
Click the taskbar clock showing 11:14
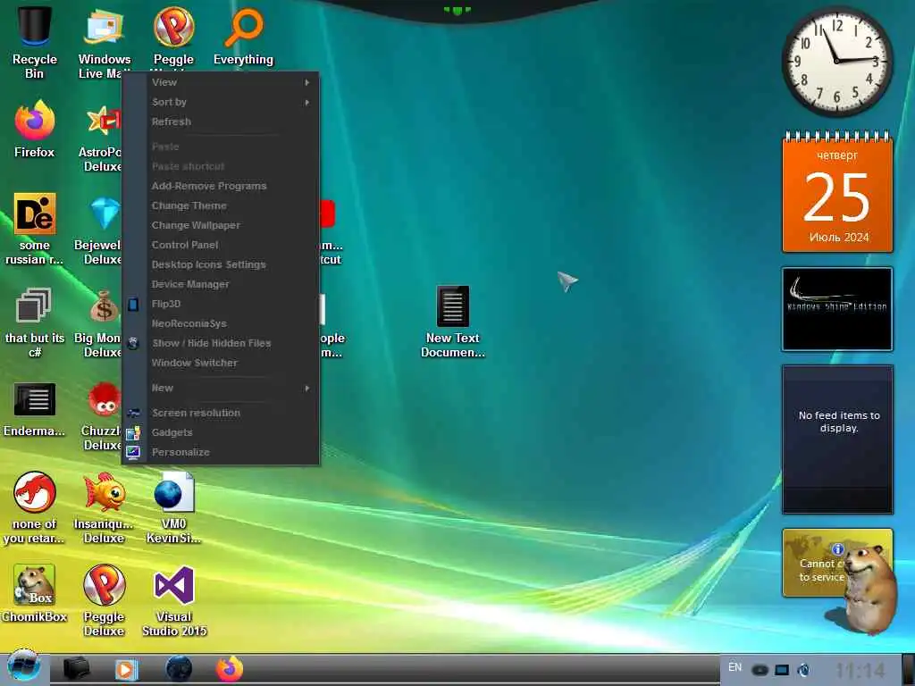tap(860, 670)
